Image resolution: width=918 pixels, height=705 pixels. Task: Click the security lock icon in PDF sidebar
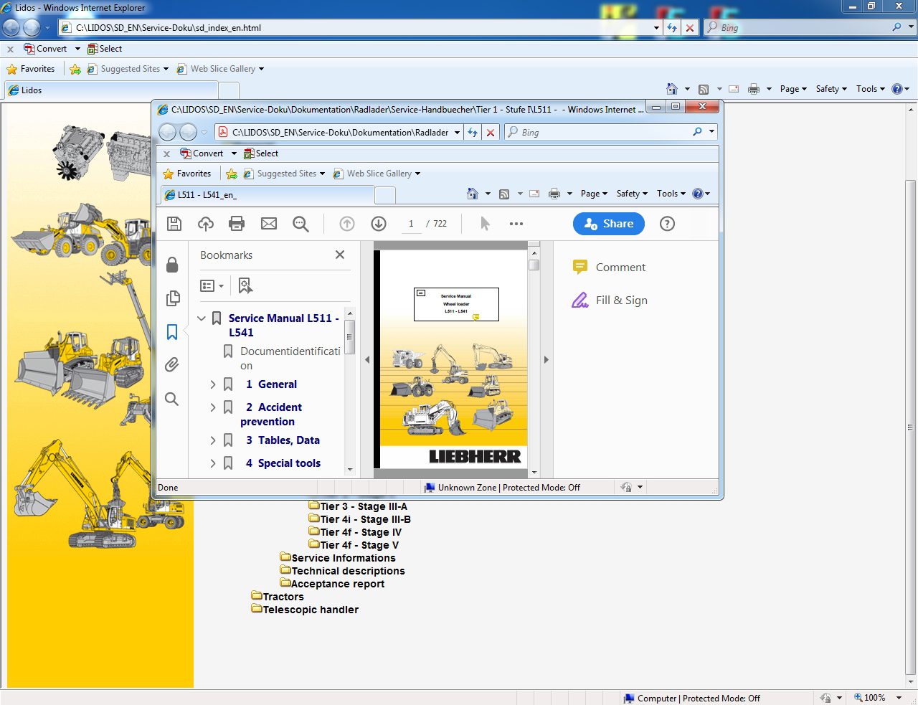[172, 265]
